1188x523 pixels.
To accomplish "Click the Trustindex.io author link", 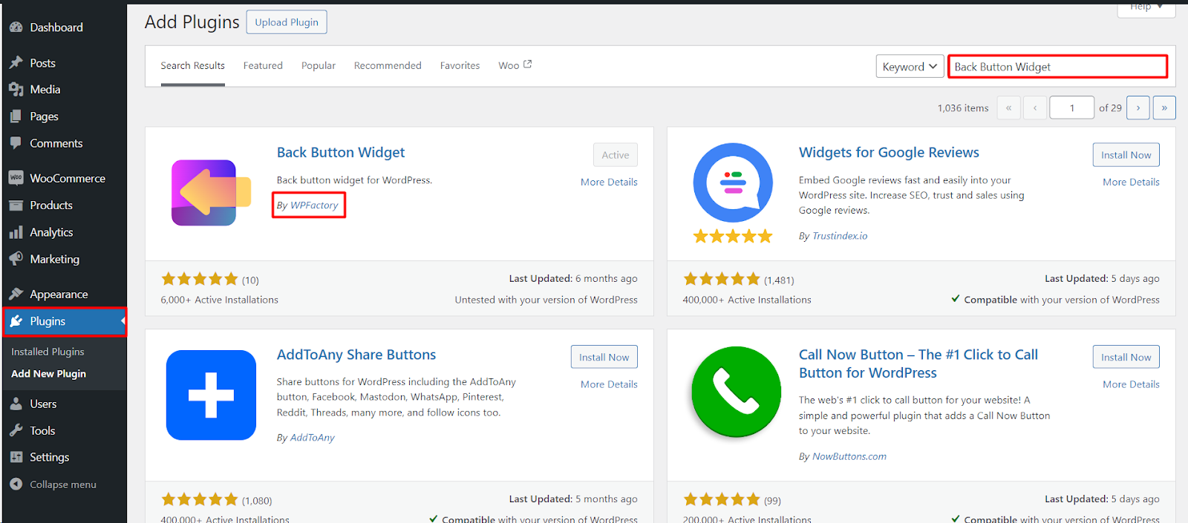I will pos(840,236).
